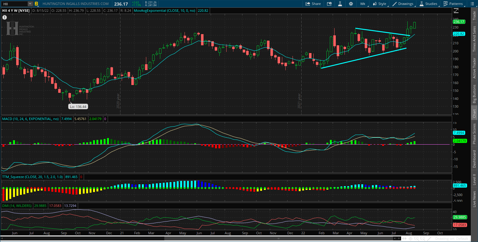
Task: Open the Phase Scores side tab
Action: [x=474, y=133]
